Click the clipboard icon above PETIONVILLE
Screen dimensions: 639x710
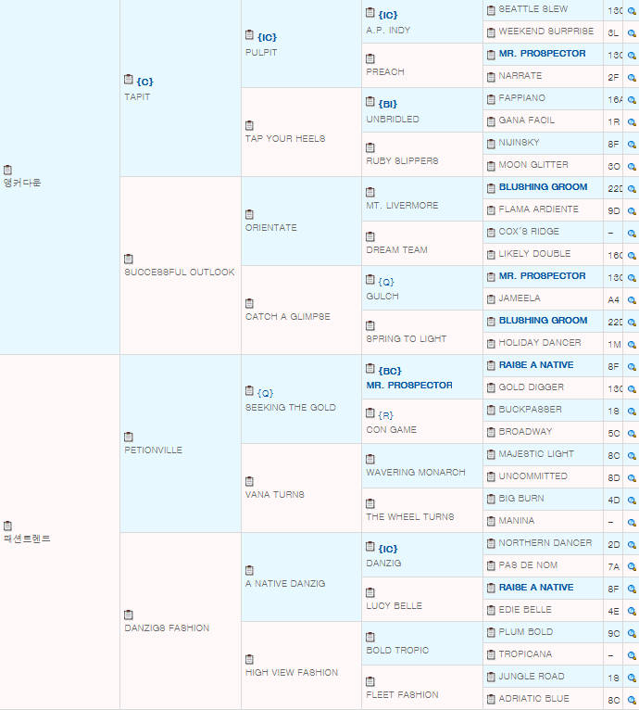pos(128,437)
